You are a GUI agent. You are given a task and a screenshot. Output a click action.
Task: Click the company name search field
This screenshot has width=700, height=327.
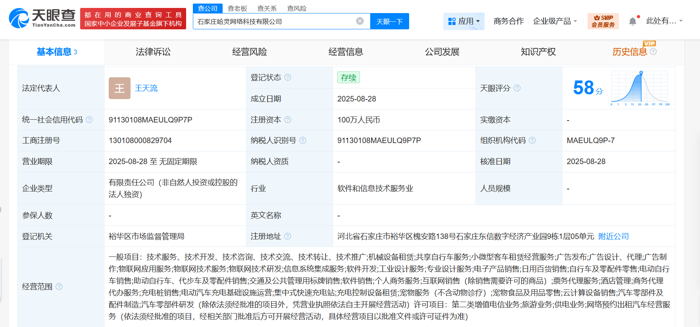coord(274,21)
